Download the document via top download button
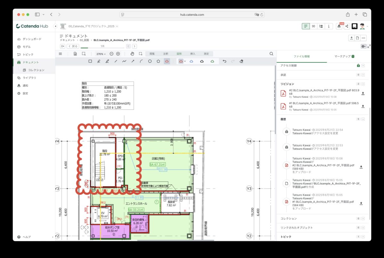Screen dimensions: 384x258 [x=351, y=38]
